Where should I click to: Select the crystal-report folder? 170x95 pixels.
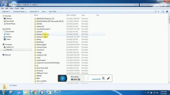click(x=41, y=60)
